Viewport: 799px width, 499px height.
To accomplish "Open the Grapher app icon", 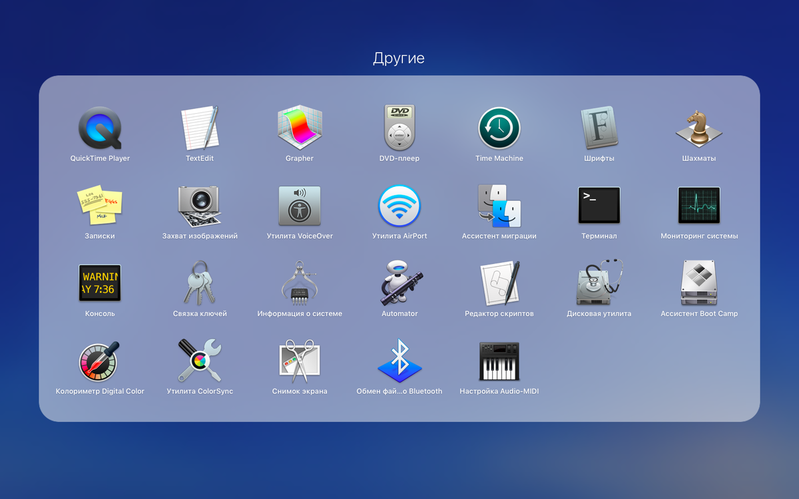I will click(x=300, y=128).
